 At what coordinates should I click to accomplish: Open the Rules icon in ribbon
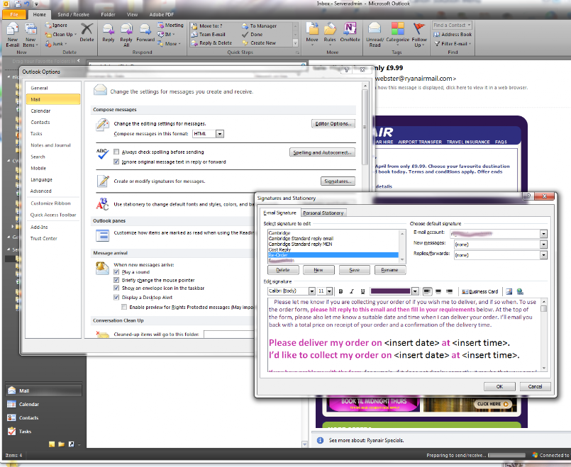click(x=330, y=33)
